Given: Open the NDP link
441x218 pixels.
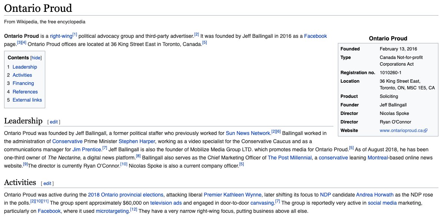Looking at the screenshot, I should pos(325,195).
